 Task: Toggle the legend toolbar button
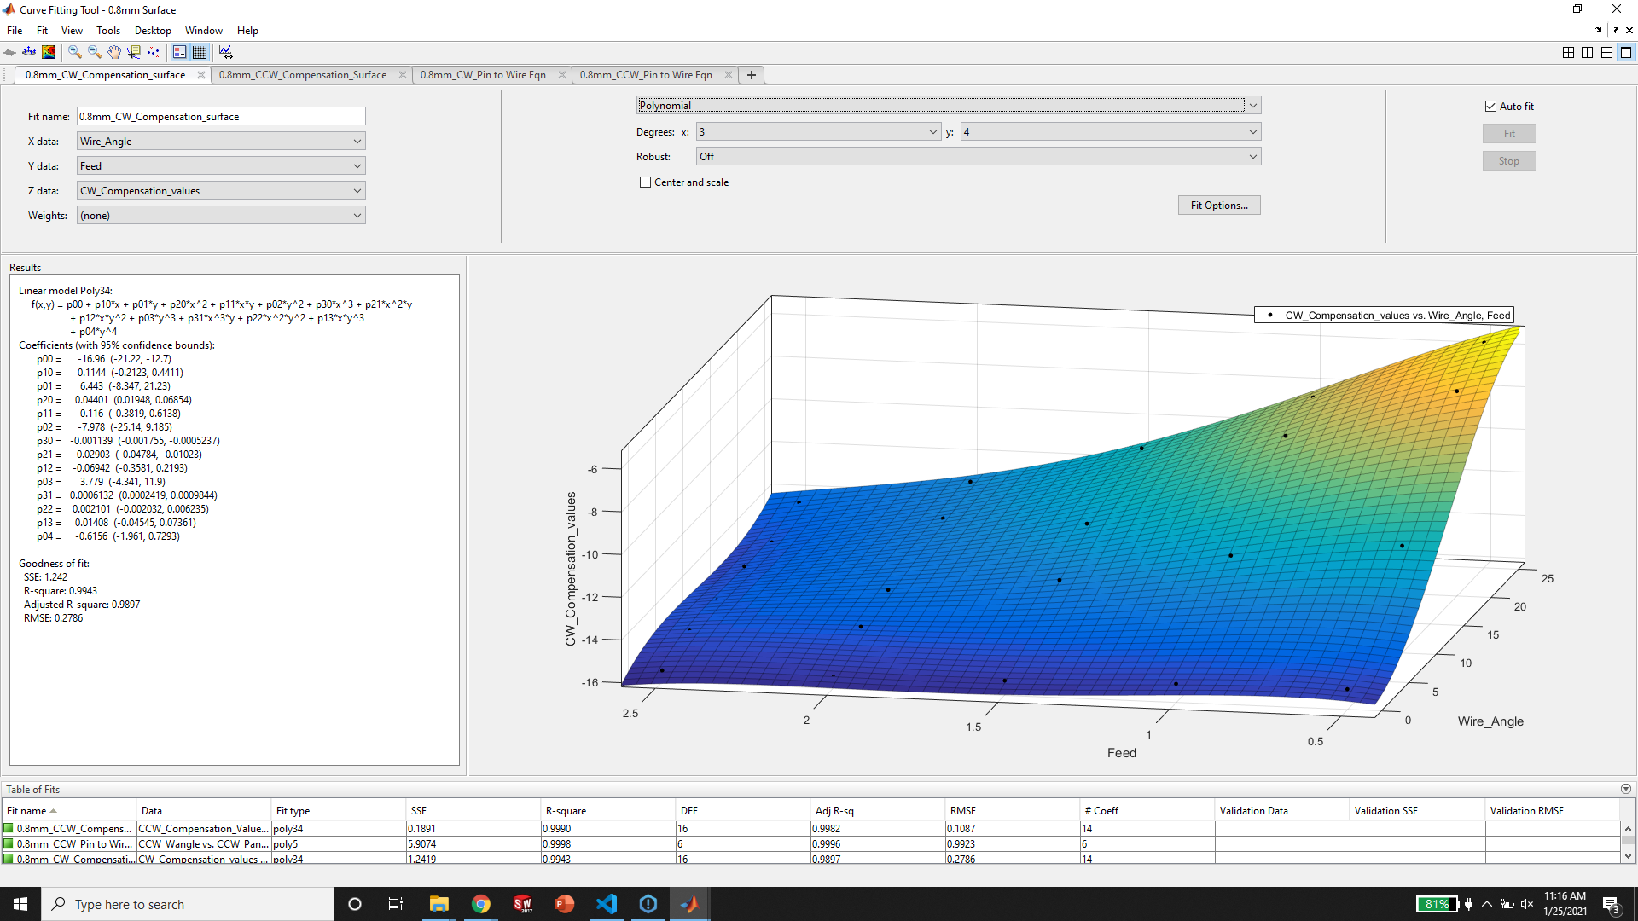coord(180,52)
